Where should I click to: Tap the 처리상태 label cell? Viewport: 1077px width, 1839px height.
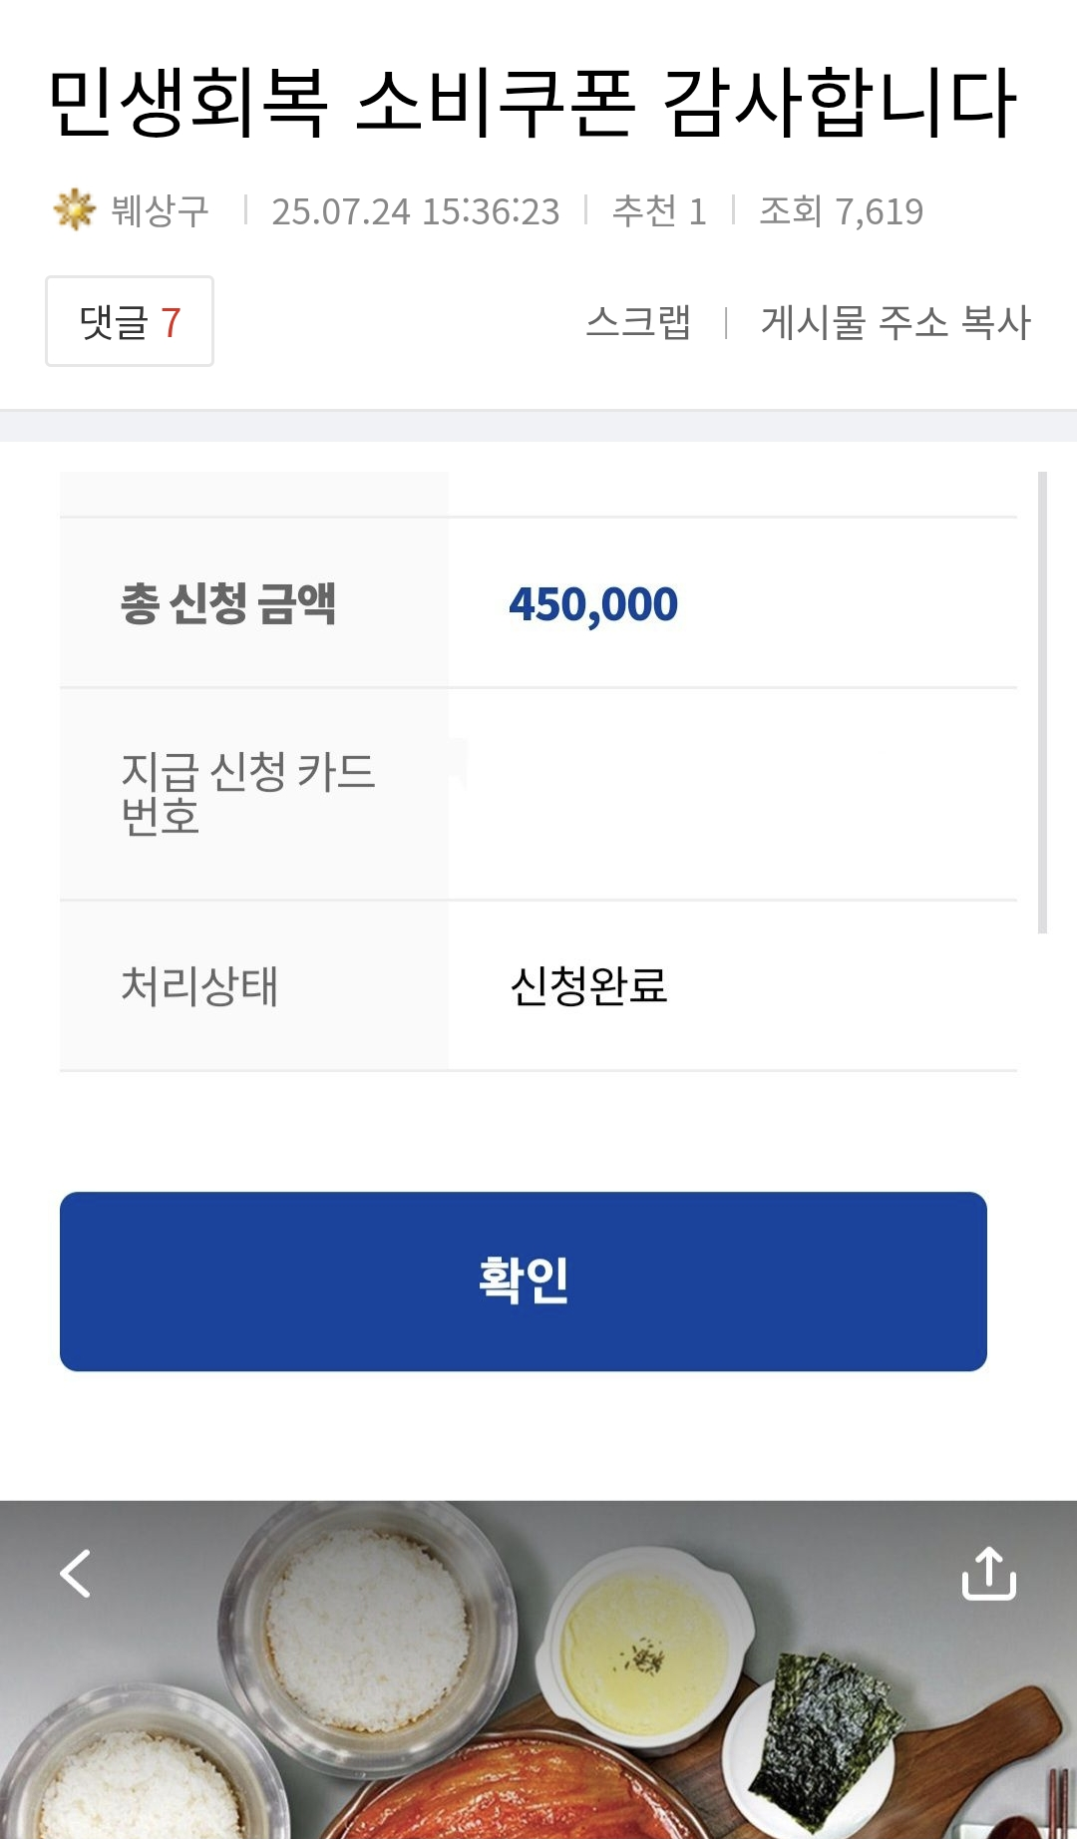click(254, 986)
